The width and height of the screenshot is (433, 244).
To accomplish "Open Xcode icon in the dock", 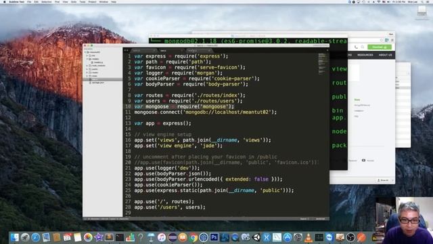I will pos(267,237).
